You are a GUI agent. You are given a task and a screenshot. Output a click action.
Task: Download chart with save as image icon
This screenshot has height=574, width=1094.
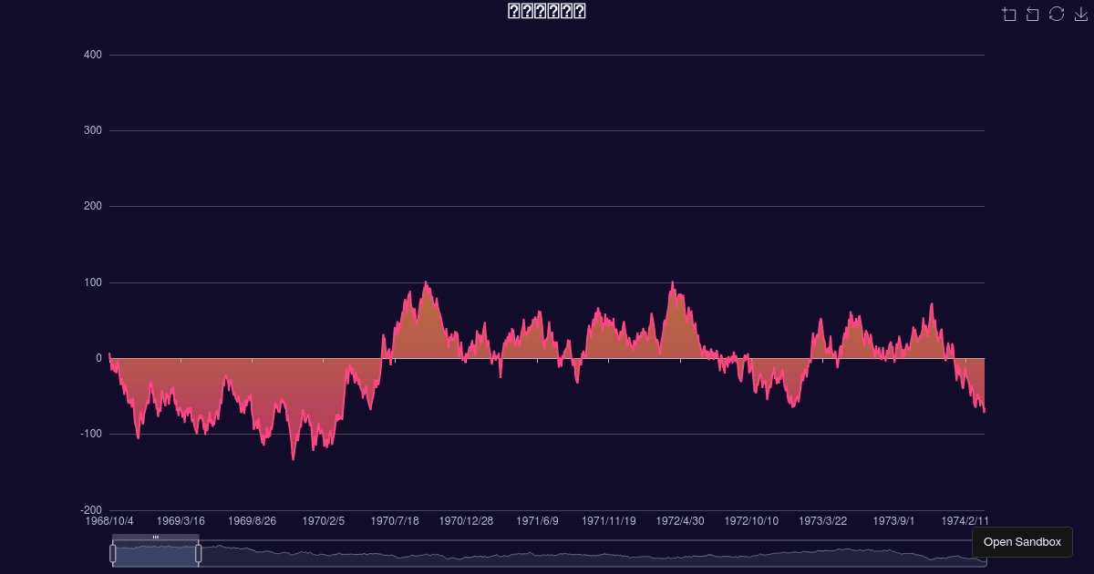coord(1081,14)
